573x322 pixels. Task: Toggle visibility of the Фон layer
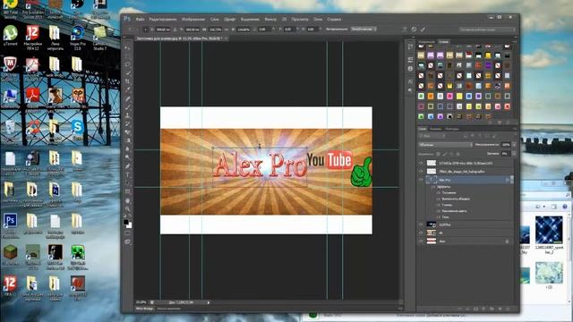coord(421,241)
